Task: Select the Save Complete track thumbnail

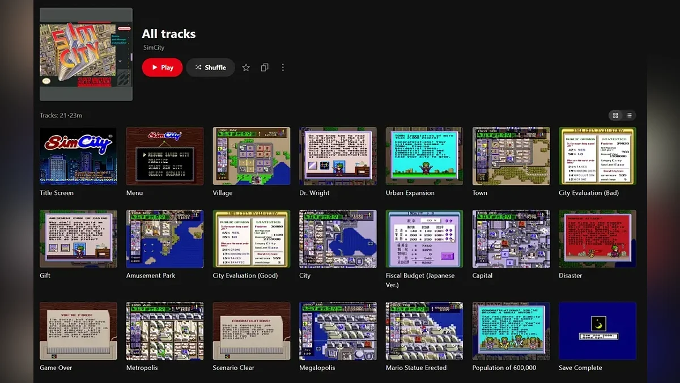Action: (597, 331)
